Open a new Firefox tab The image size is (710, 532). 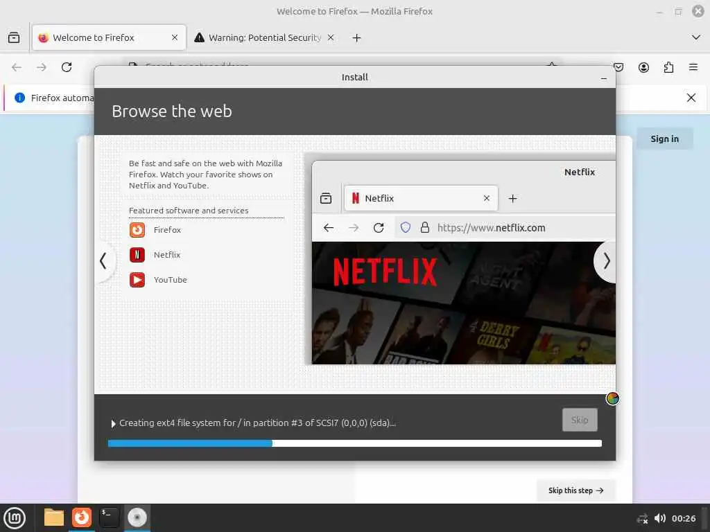[x=357, y=37]
